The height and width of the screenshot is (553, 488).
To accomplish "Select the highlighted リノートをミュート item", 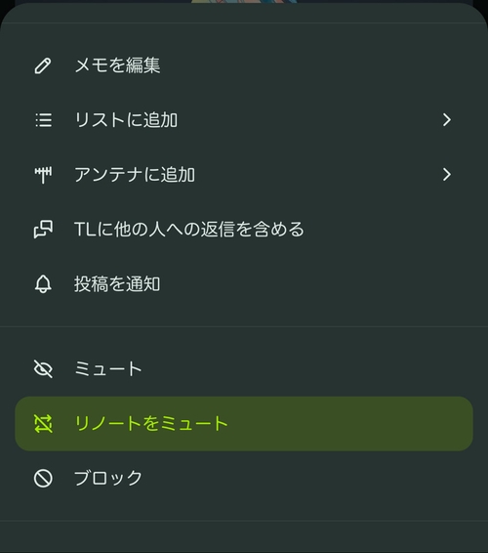I will (244, 424).
